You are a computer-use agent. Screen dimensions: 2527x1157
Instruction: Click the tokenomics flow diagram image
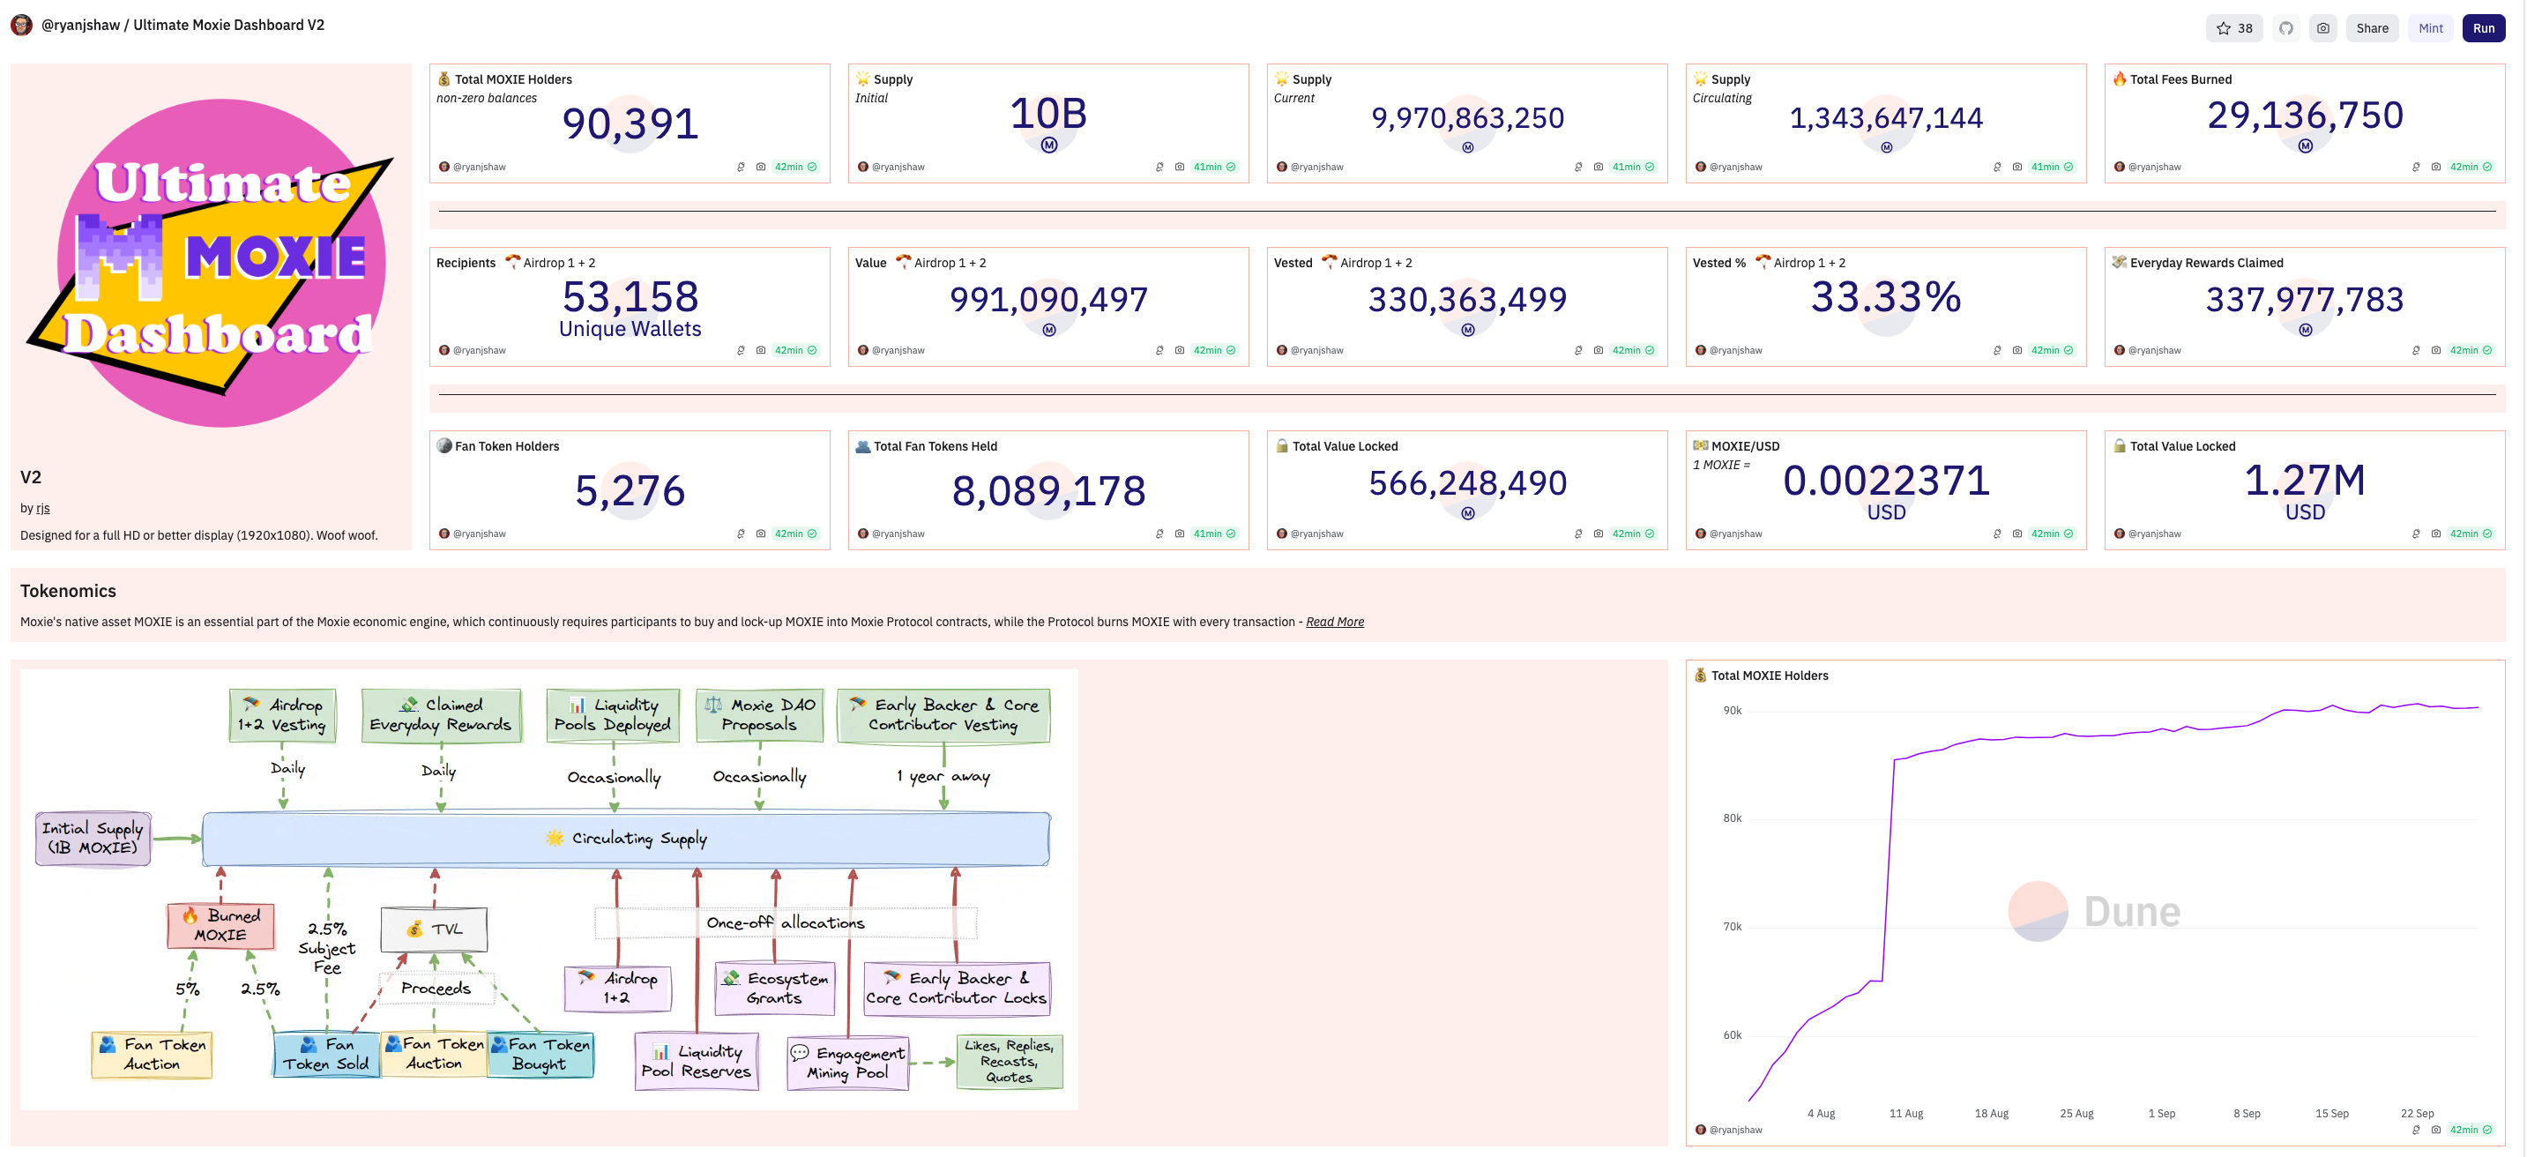point(549,889)
